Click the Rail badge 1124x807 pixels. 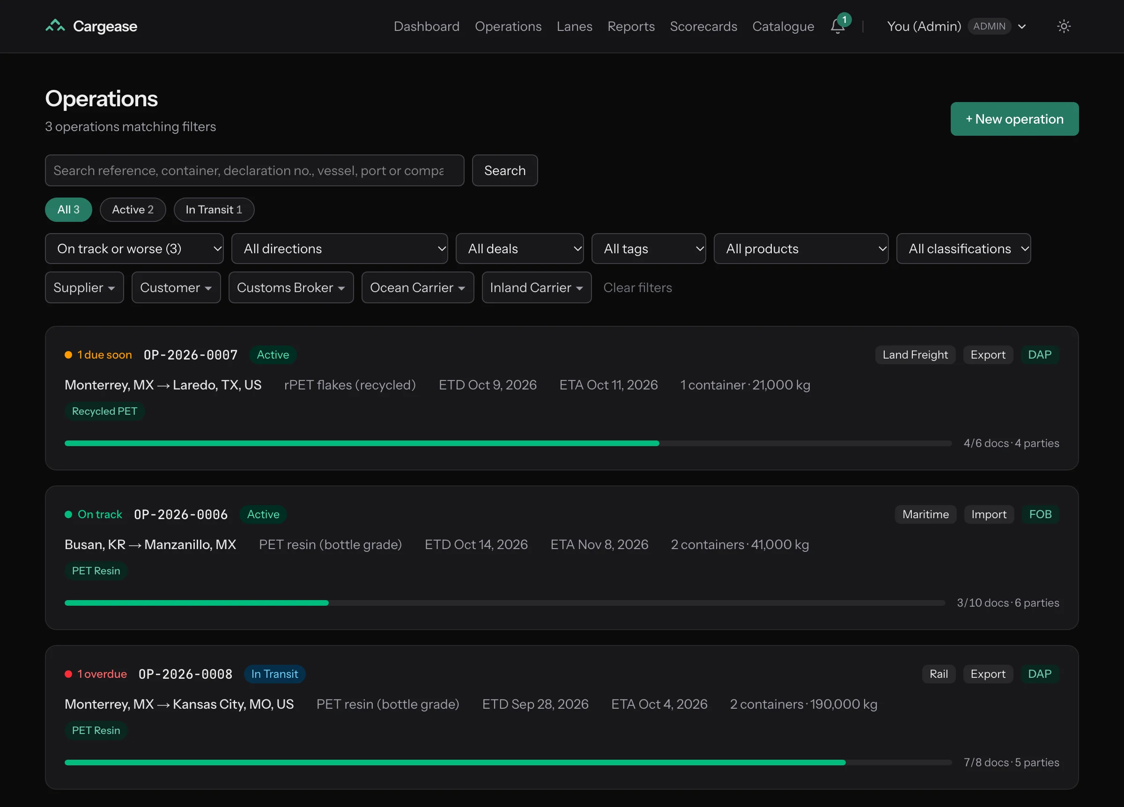938,674
